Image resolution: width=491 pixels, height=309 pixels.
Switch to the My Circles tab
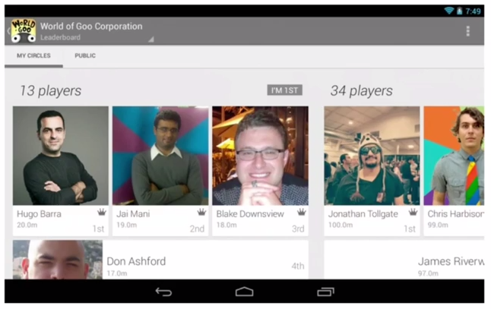point(33,55)
